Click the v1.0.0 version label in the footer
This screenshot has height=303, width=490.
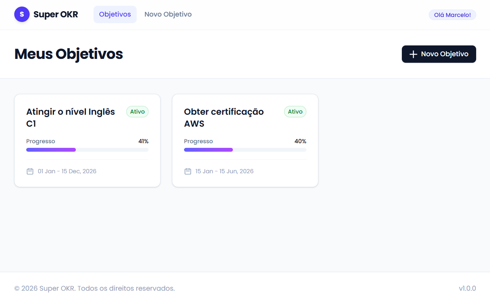point(468,288)
